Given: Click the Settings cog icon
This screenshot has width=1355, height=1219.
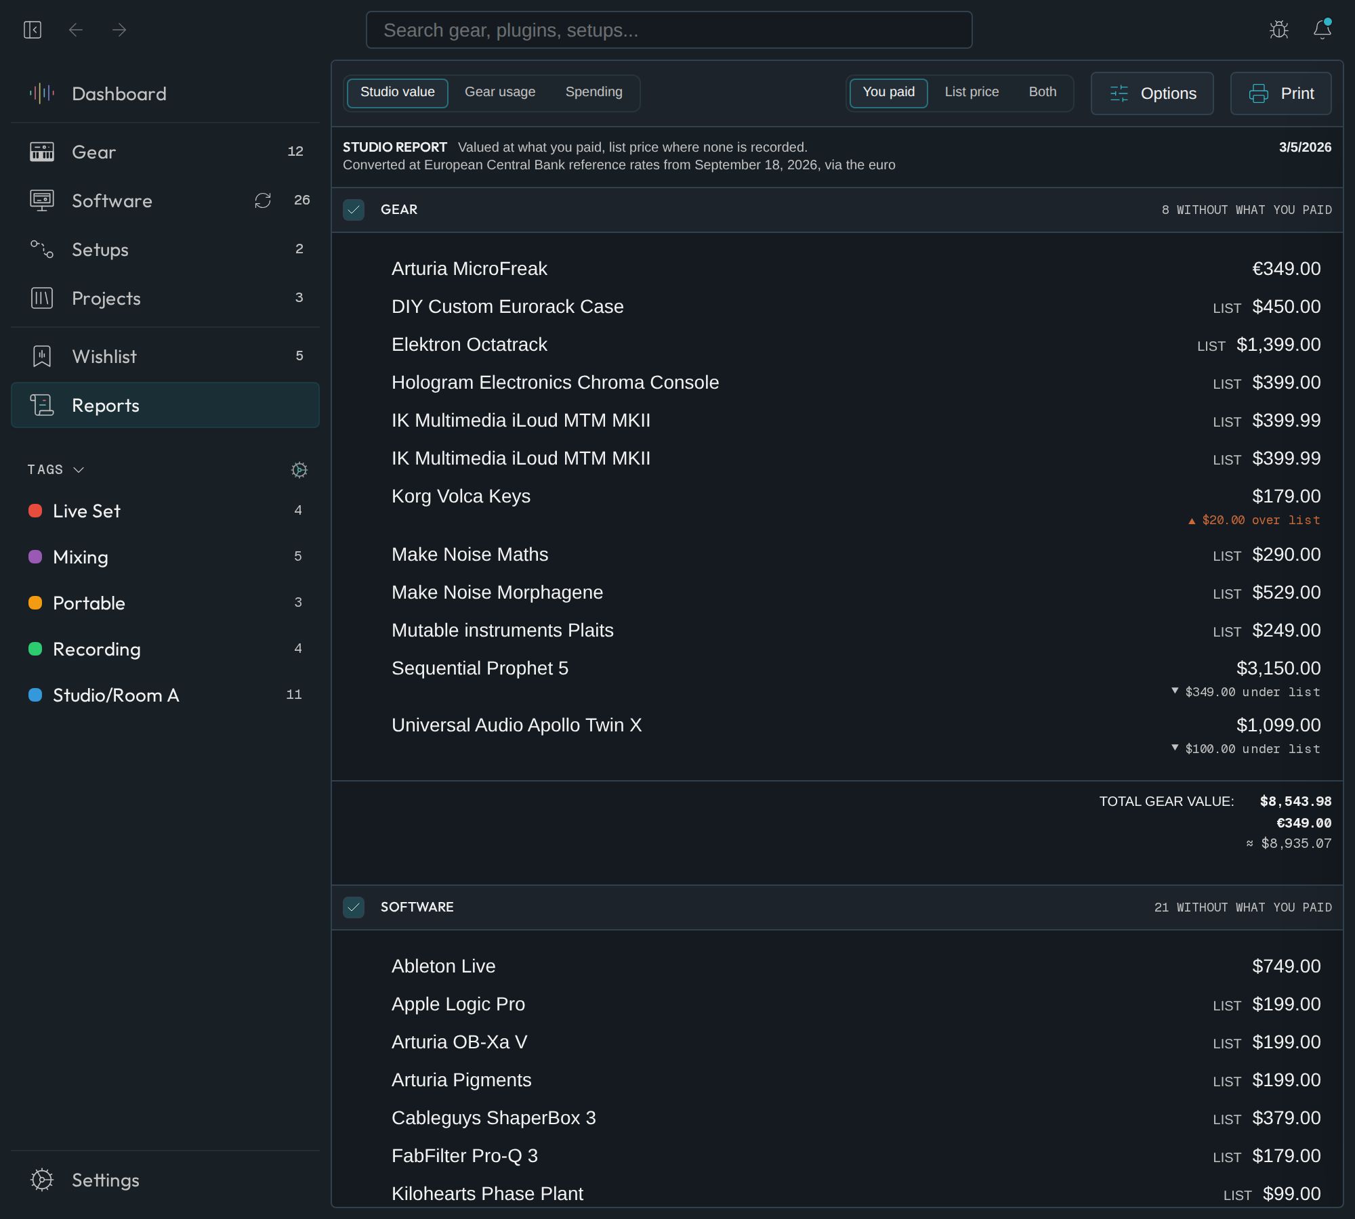Looking at the screenshot, I should pos(42,1180).
